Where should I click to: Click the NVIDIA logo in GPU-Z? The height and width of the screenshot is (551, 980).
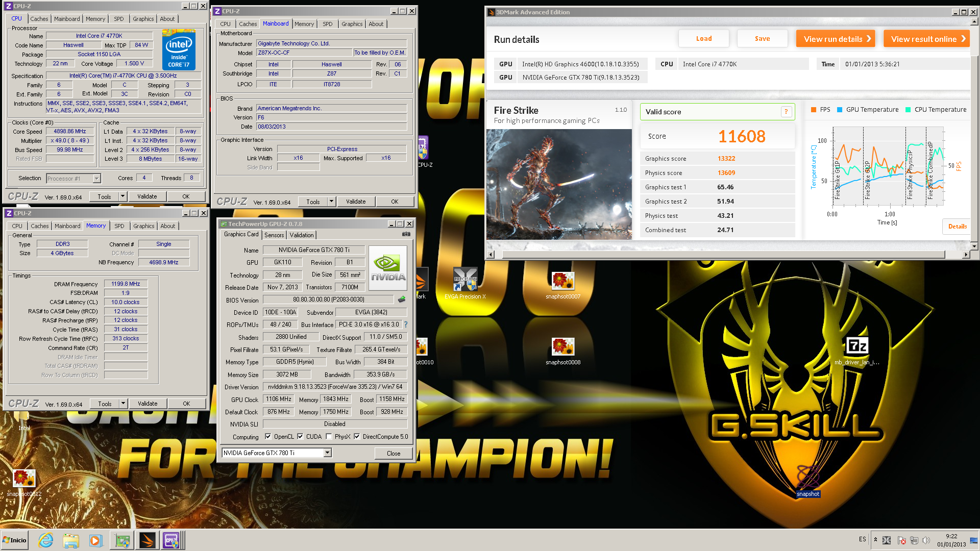coord(388,268)
